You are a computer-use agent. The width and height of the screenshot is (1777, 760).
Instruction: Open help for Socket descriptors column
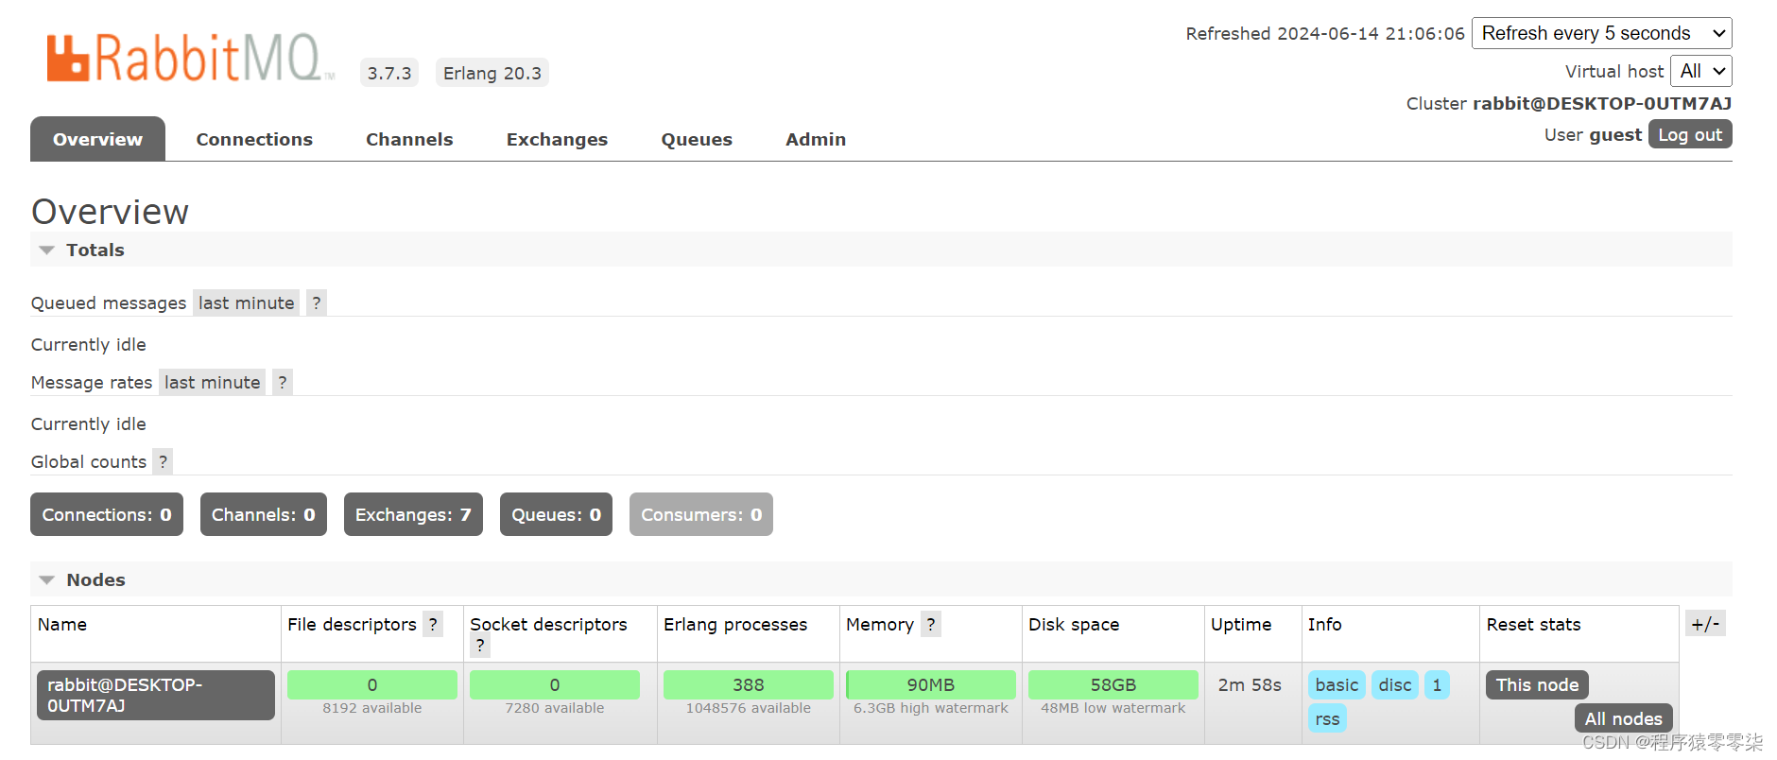(x=480, y=647)
